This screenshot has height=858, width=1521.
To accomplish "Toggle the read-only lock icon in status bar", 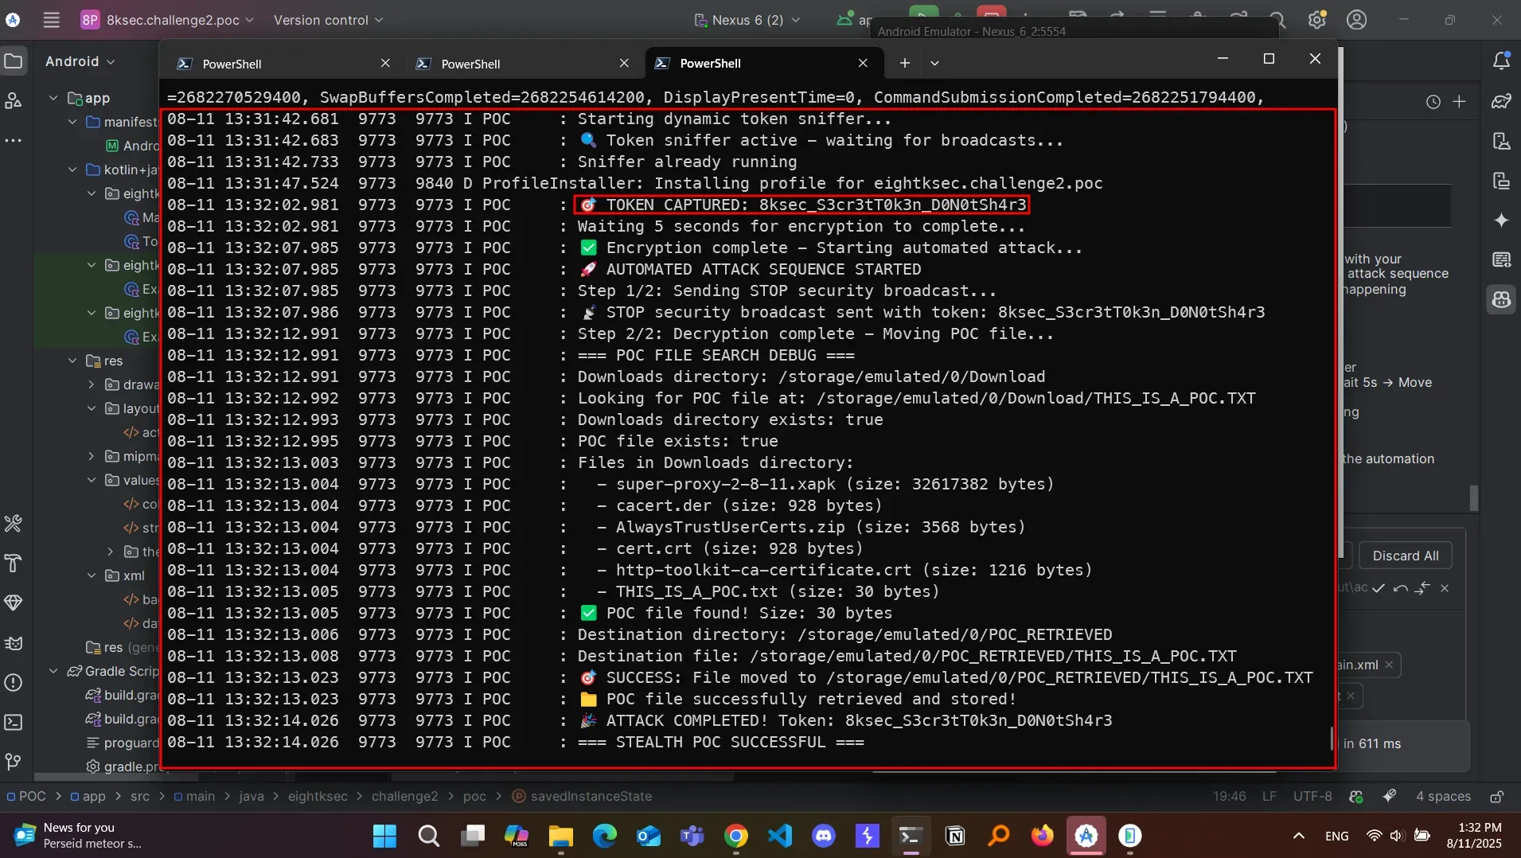I will (1496, 797).
